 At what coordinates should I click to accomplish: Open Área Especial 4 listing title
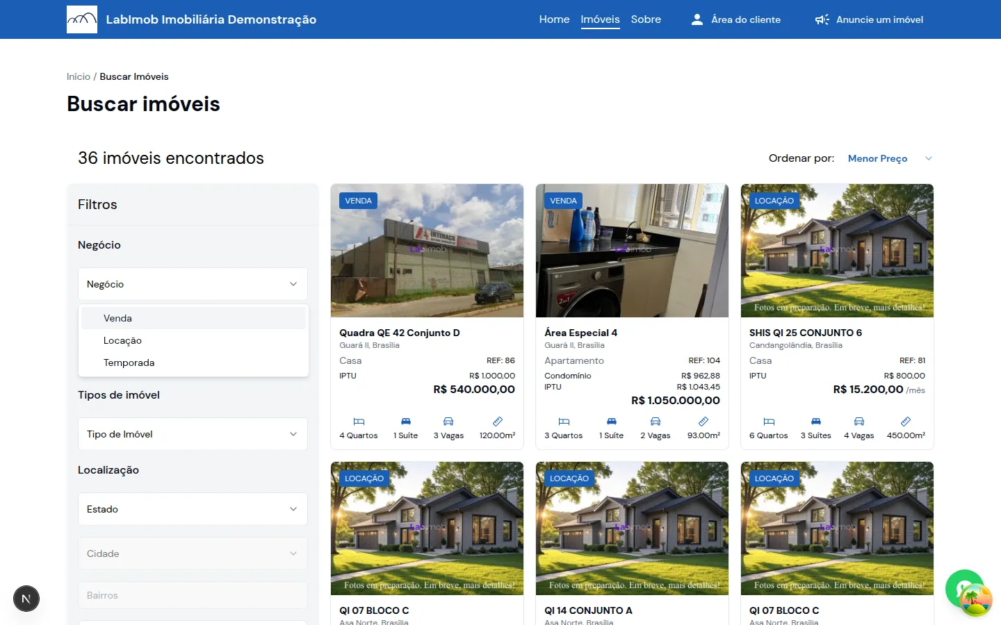point(581,333)
